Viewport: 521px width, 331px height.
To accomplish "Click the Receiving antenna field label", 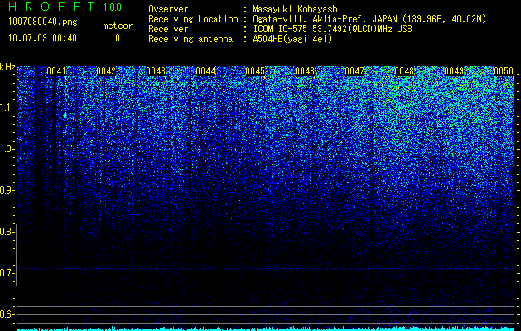I will tap(191, 39).
